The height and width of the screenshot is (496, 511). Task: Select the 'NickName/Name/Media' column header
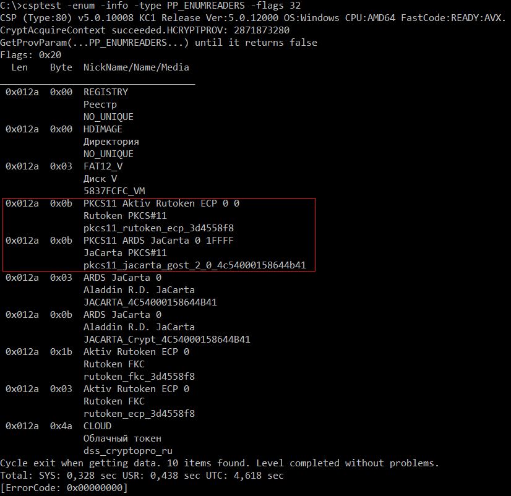click(x=136, y=67)
